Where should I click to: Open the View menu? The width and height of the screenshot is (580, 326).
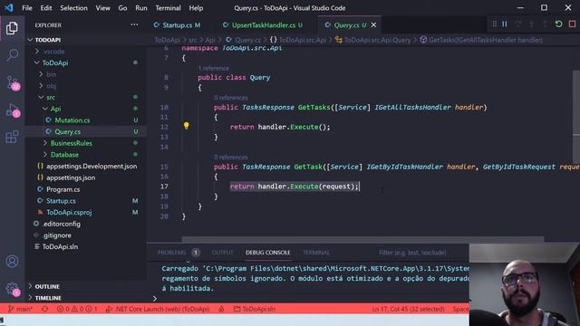pyautogui.click(x=102, y=8)
